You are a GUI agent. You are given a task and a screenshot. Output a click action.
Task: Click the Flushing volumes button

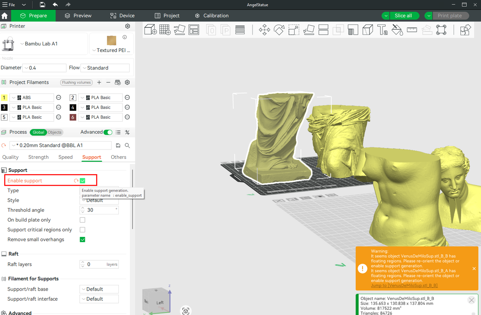click(77, 83)
